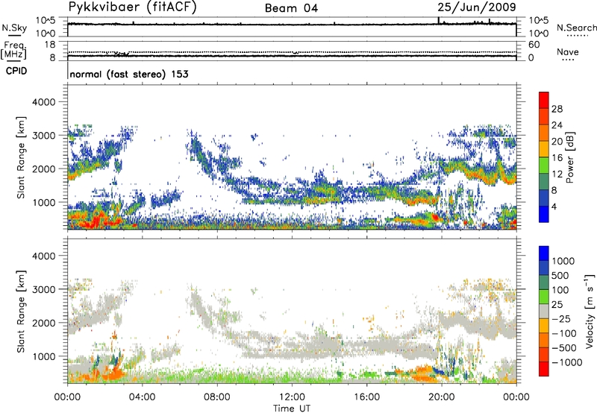The width and height of the screenshot is (597, 413).
Task: Pick the bright blue bottom segment of the power colorbar
Action: [x=544, y=214]
